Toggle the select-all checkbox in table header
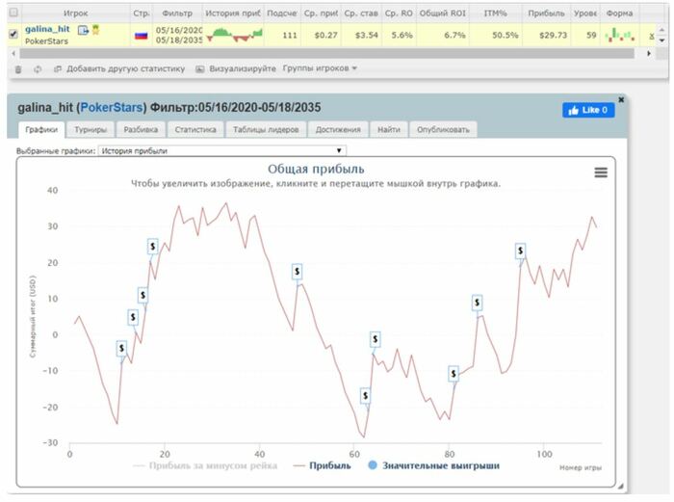Screen dimensions: 674x502 (13, 13)
